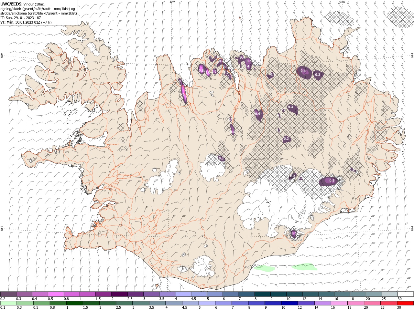Click the '14' label under the lower scale

point(316,308)
